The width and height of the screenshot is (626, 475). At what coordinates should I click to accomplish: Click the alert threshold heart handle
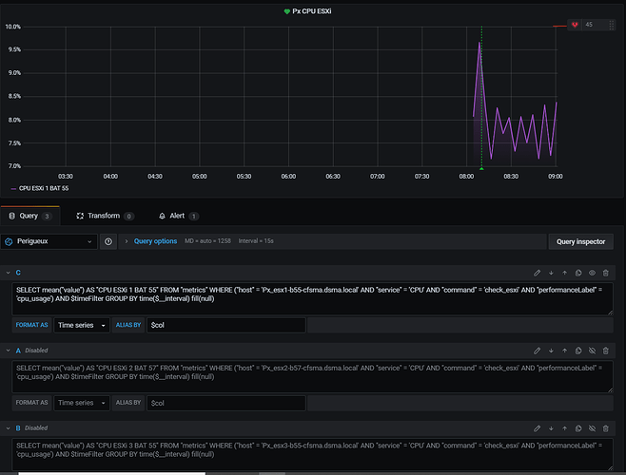tap(575, 25)
